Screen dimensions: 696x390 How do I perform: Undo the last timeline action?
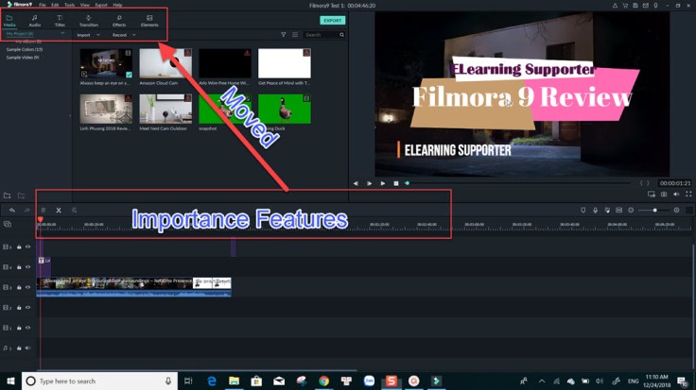click(x=12, y=210)
